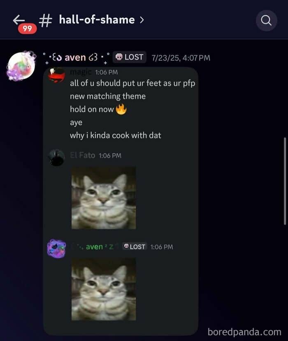Tap the skull LOST tag by top aven
The width and height of the screenshot is (288, 341).
129,57
